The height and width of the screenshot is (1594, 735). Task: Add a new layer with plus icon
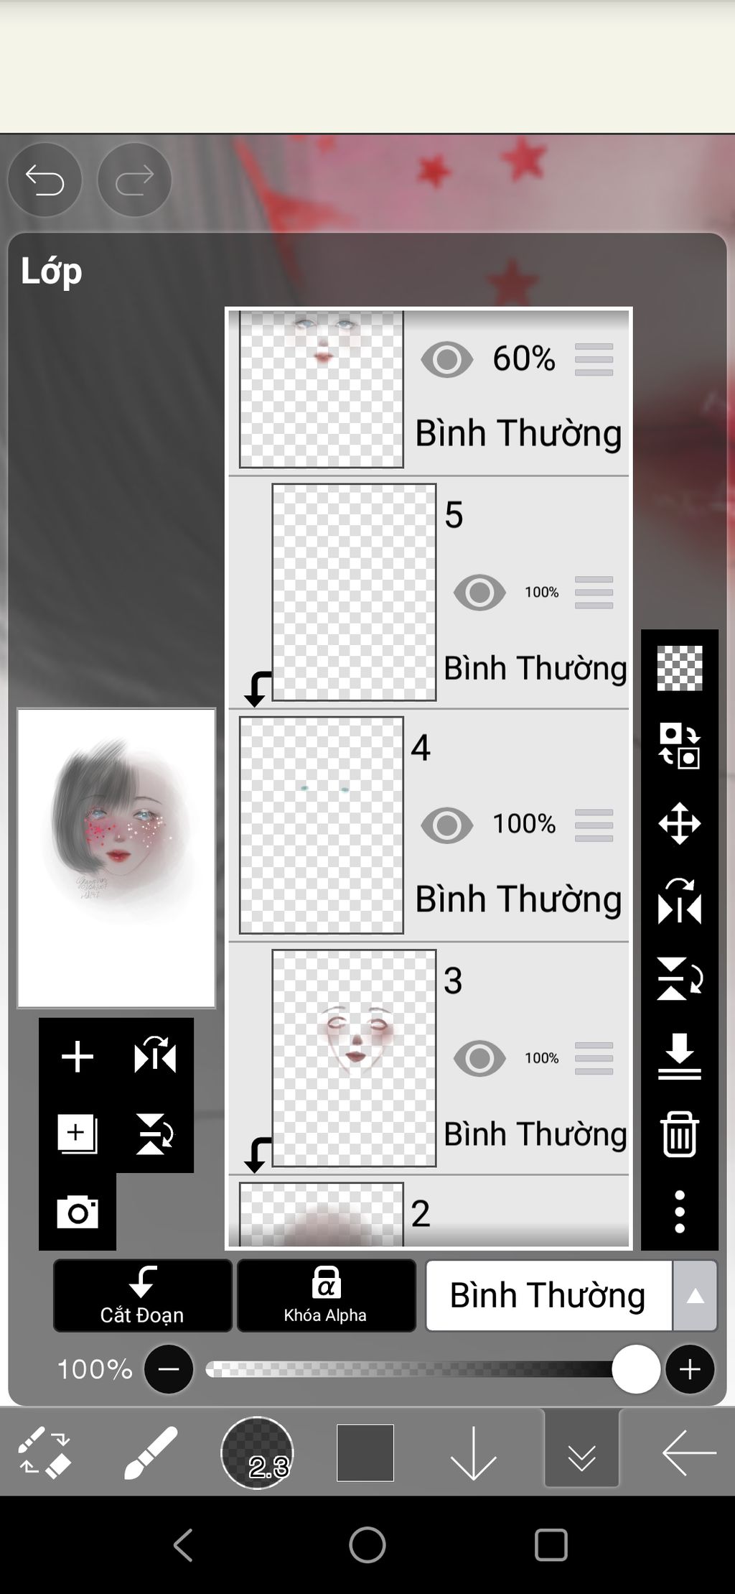(78, 1057)
